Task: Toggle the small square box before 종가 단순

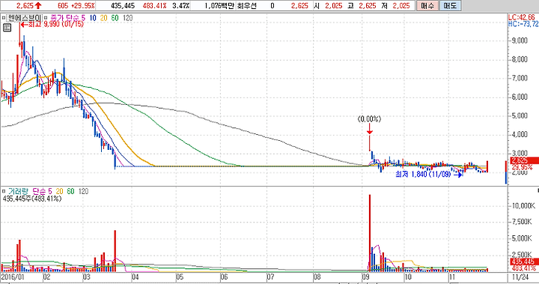Action: [46, 18]
